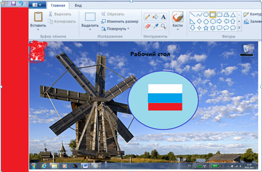Image resolution: width=262 pixels, height=172 pixels.
Task: Switch to the Вид tab
Action: pos(77,6)
